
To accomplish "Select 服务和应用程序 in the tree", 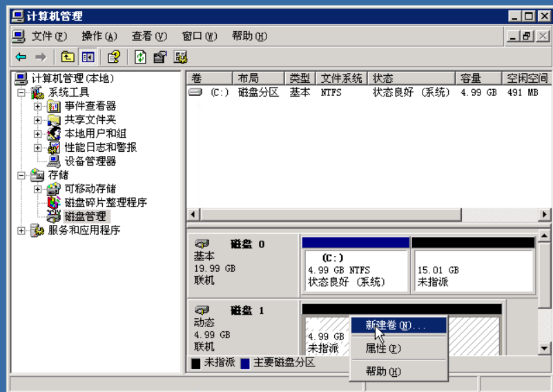I will pyautogui.click(x=84, y=231).
